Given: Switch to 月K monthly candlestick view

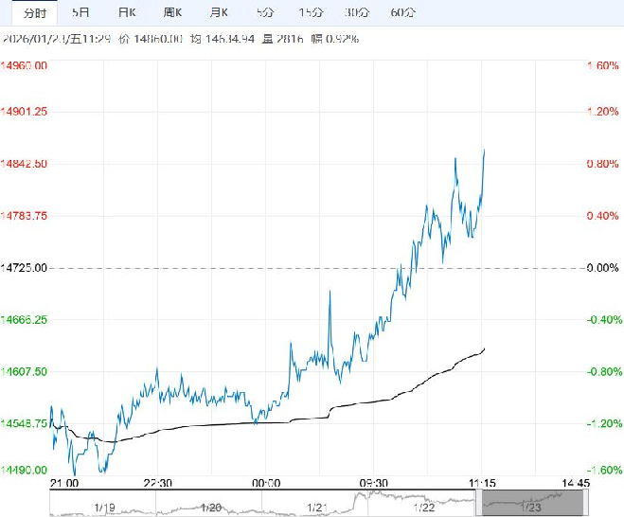Looking at the screenshot, I should click(x=219, y=12).
